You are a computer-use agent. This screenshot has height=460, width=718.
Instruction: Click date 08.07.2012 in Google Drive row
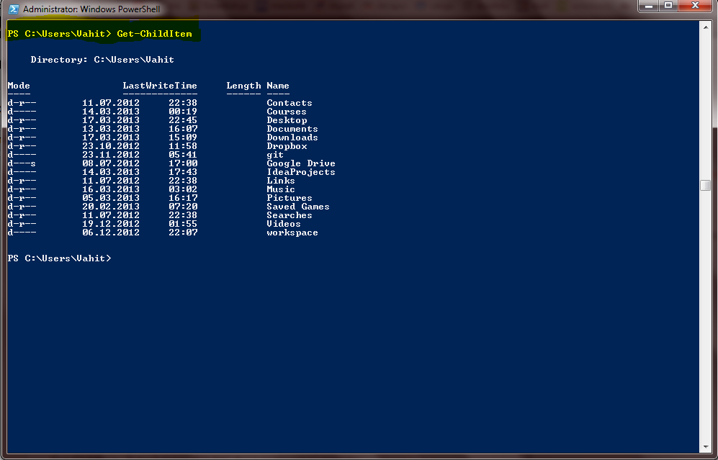[x=111, y=163]
